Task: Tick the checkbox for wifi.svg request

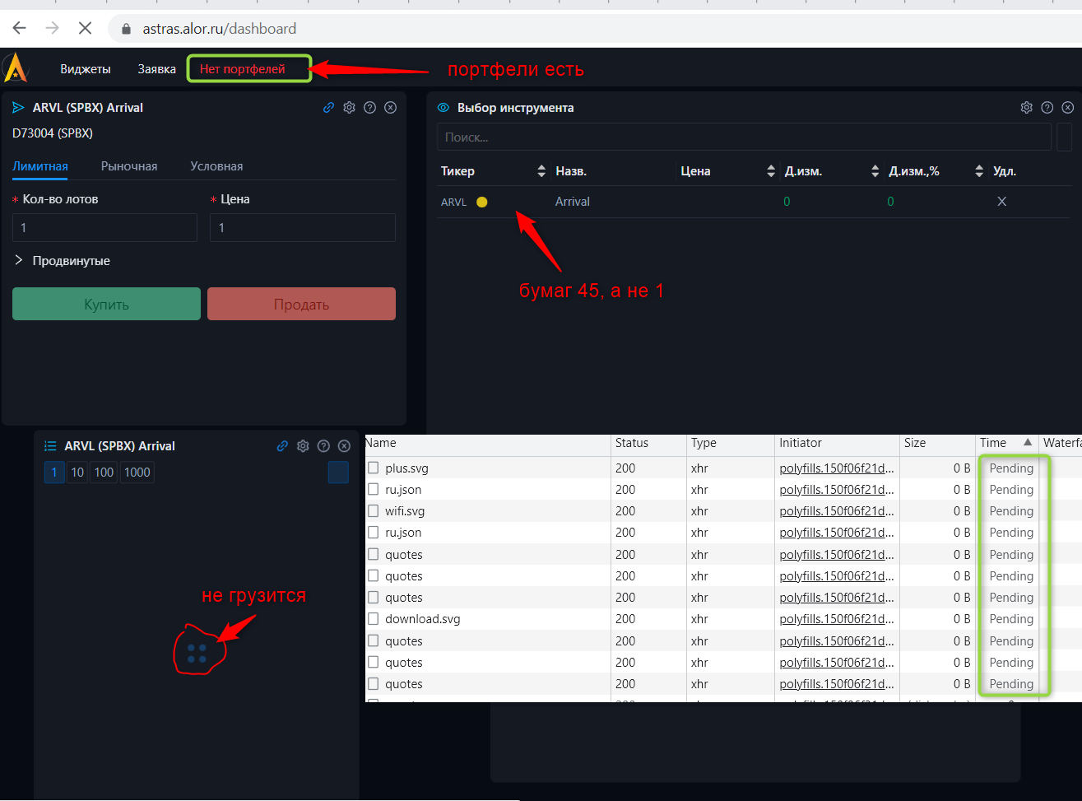Action: pos(374,511)
